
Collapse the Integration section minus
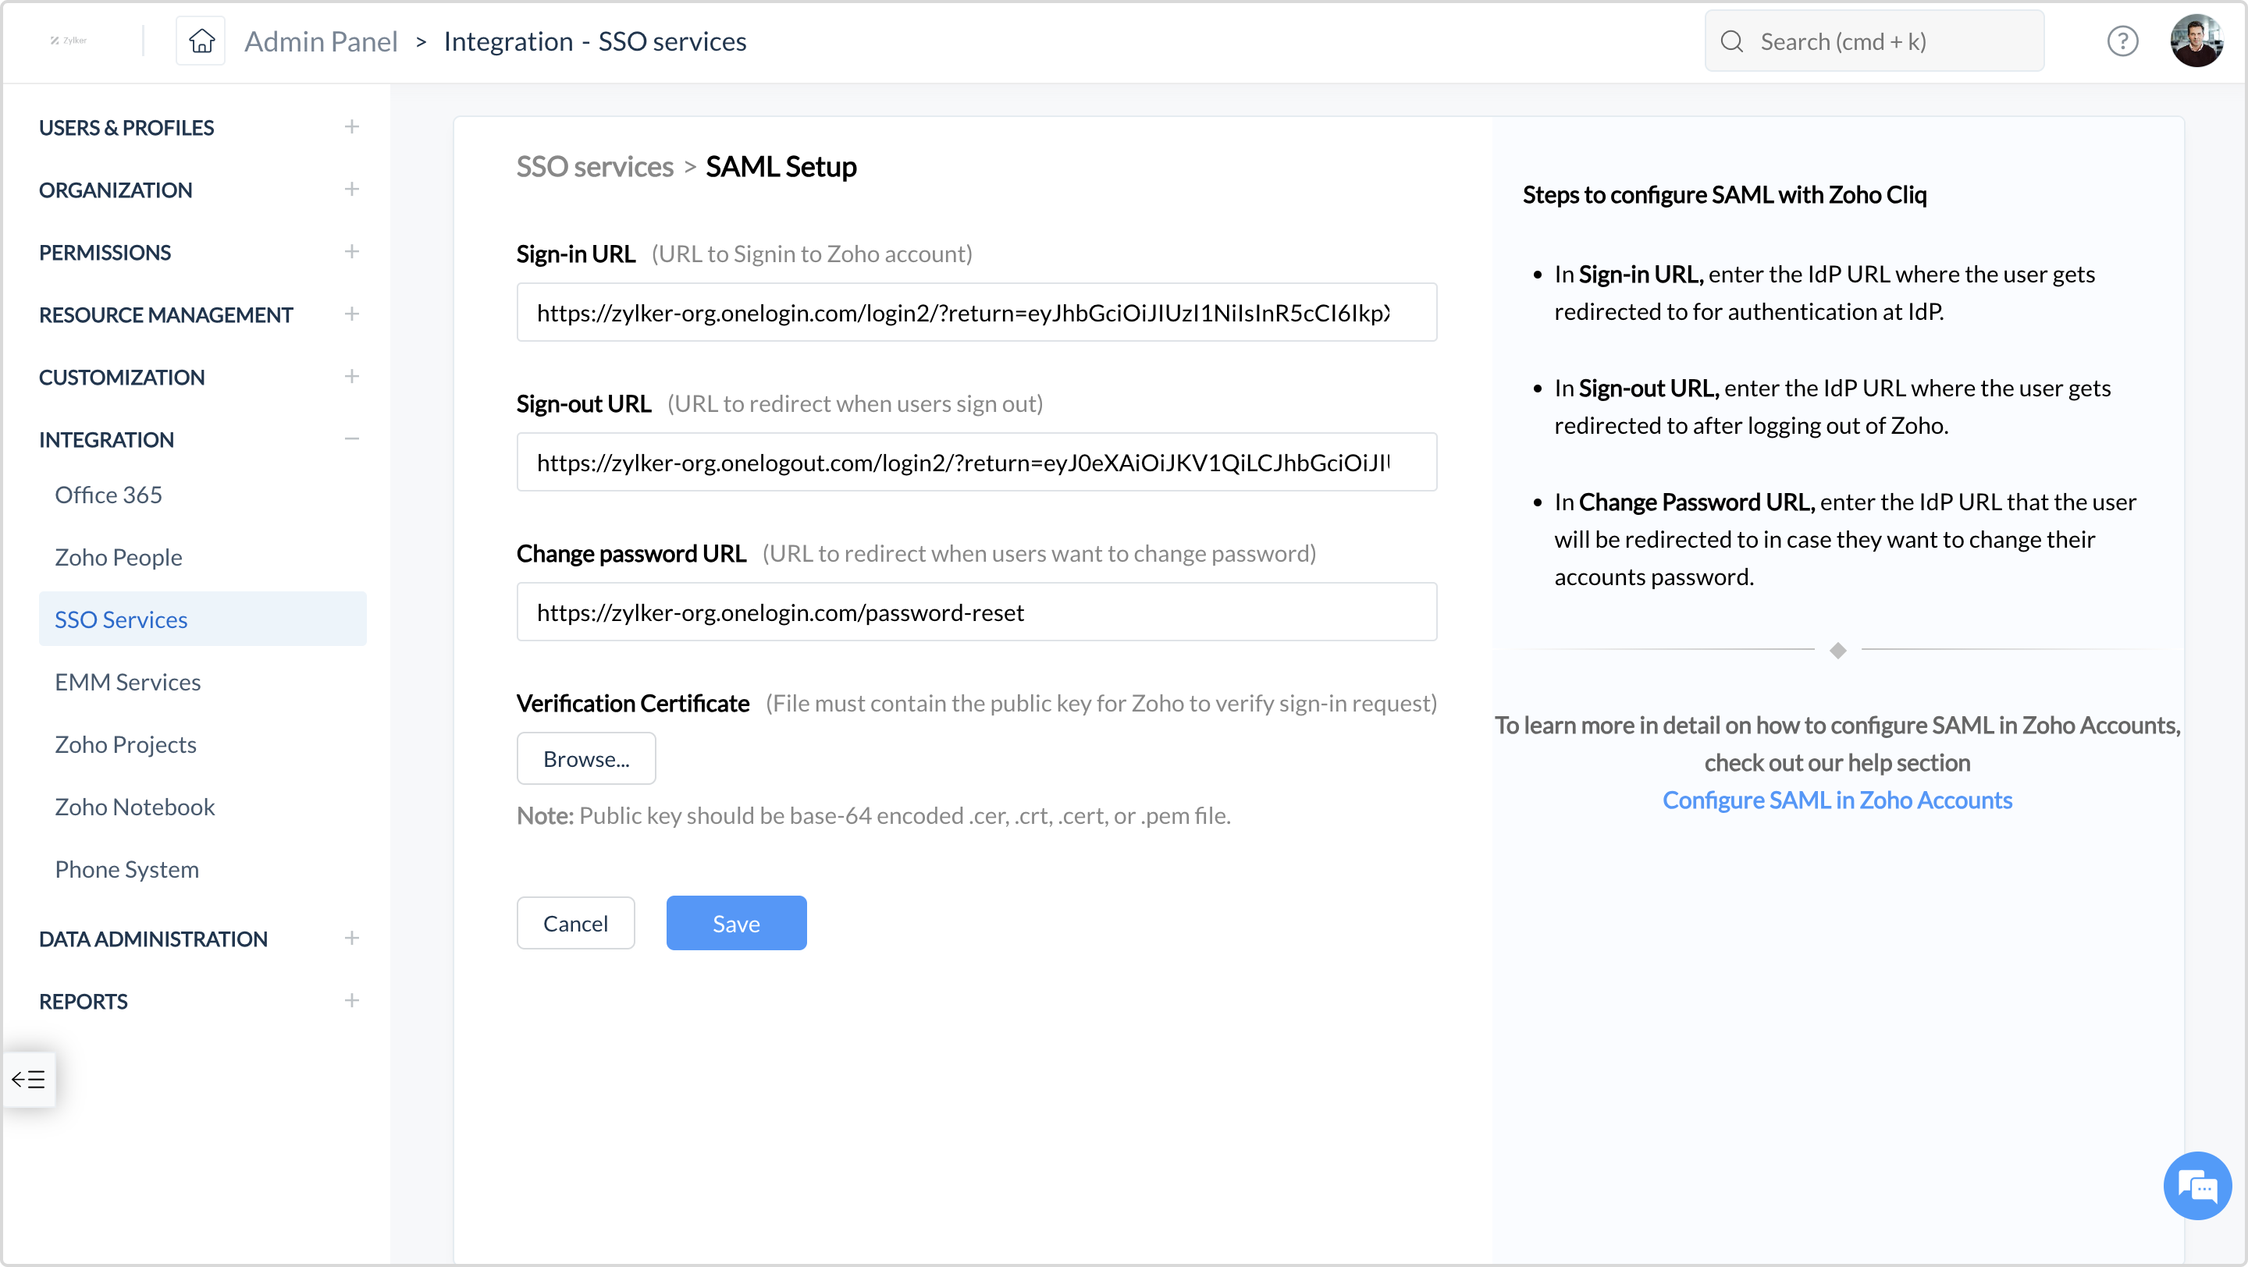pos(352,438)
